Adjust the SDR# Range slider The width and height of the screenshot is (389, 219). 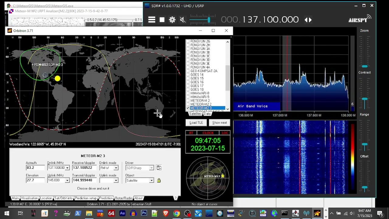click(x=364, y=144)
